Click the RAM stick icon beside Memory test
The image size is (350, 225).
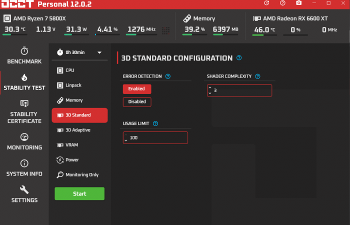pos(60,100)
